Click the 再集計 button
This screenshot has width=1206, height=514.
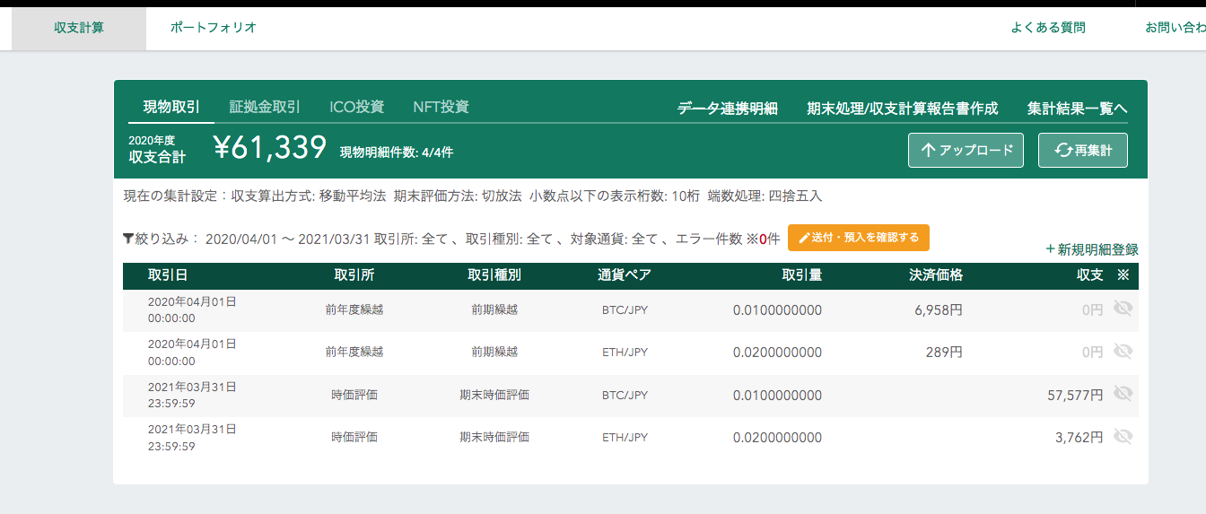pos(1083,151)
